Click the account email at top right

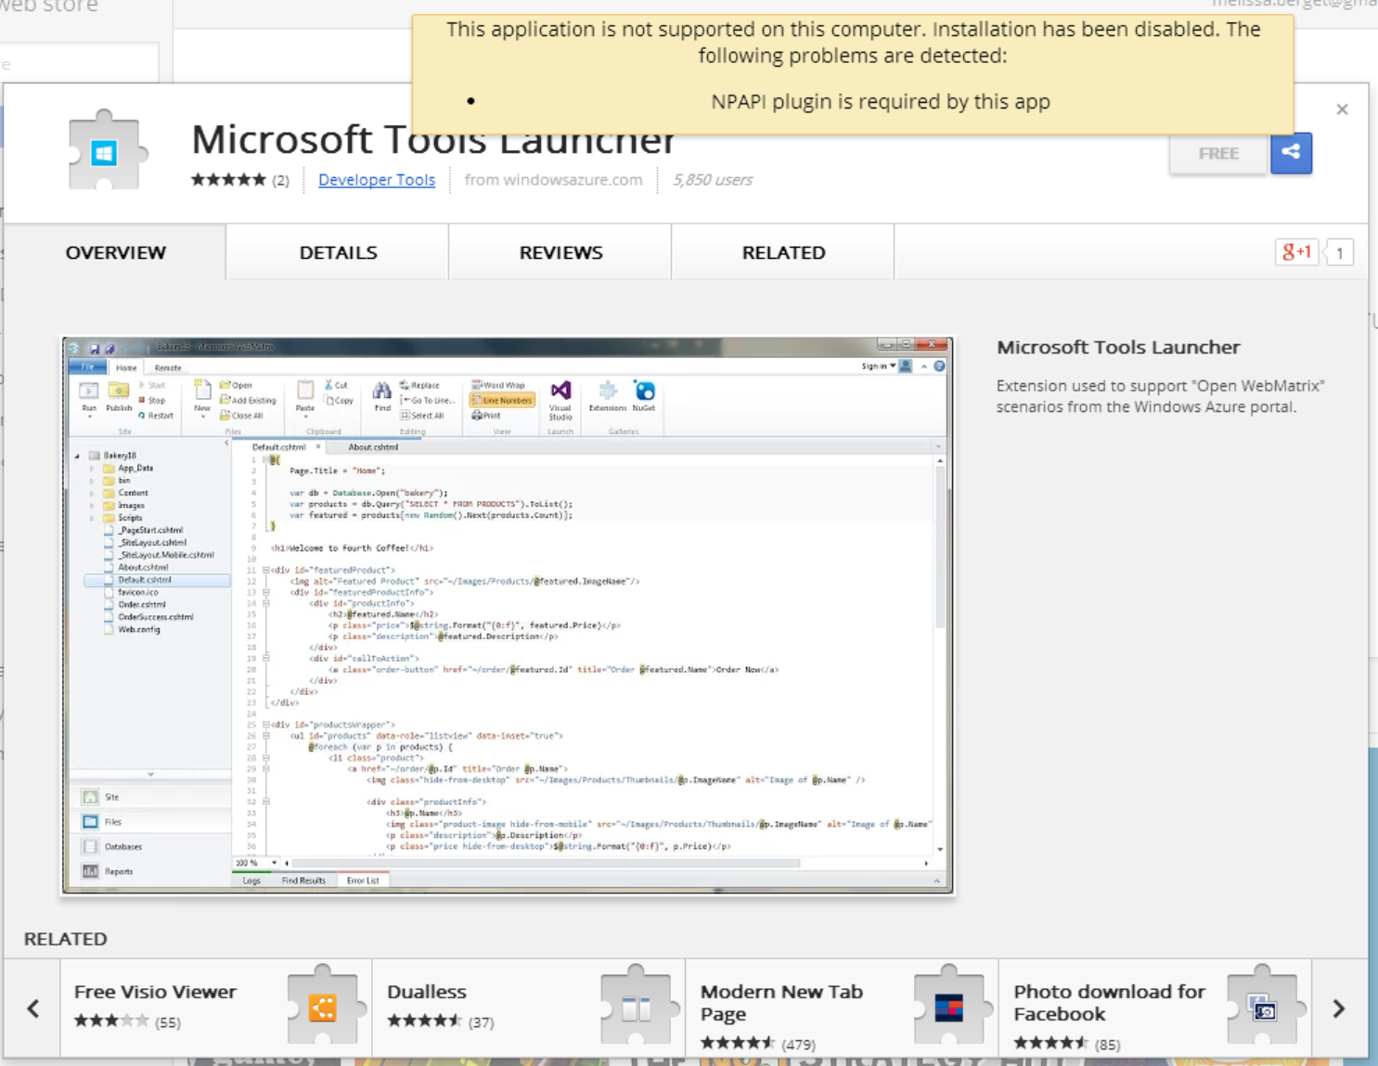click(x=1294, y=4)
